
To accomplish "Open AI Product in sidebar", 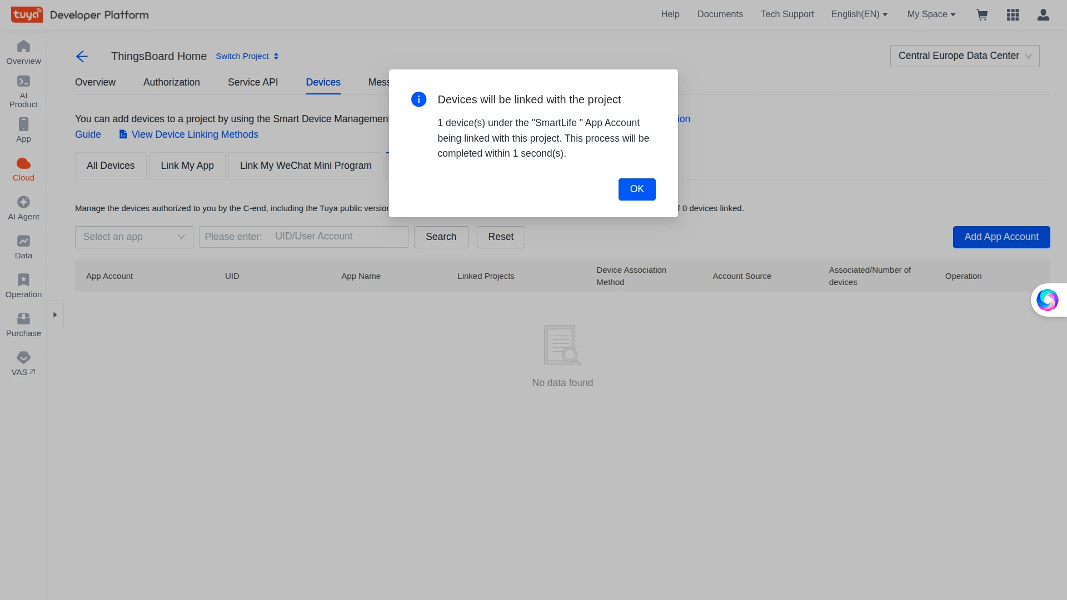I will point(23,92).
